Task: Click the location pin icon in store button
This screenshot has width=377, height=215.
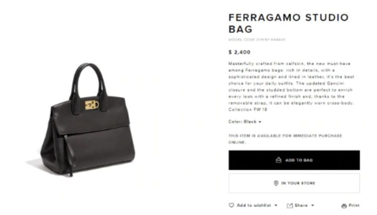Action: 276,183
